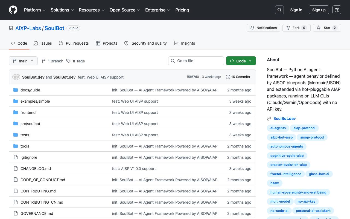Open the search magnifier button
Image resolution: width=350 pixels, height=219 pixels.
279,10
